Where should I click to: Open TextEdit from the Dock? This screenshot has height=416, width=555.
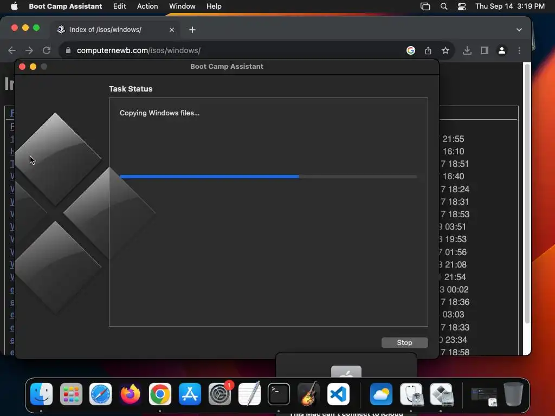[x=249, y=394]
